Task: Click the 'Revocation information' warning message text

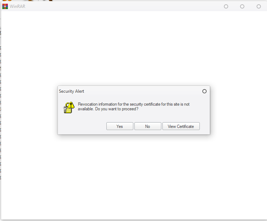Action: [x=134, y=107]
